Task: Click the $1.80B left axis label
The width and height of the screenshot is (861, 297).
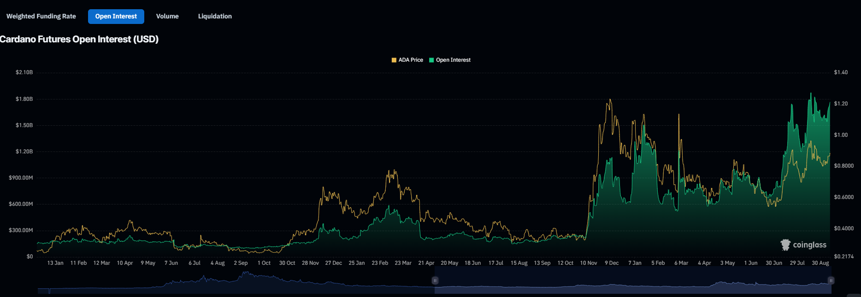Action: (x=24, y=99)
